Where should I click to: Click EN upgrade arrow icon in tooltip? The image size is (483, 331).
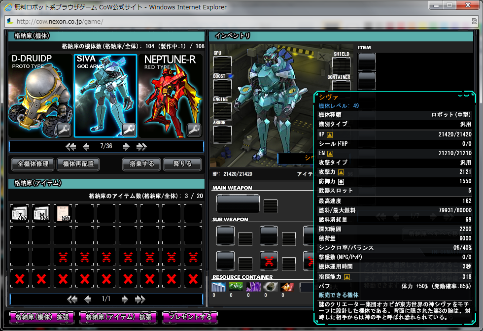tap(330, 153)
